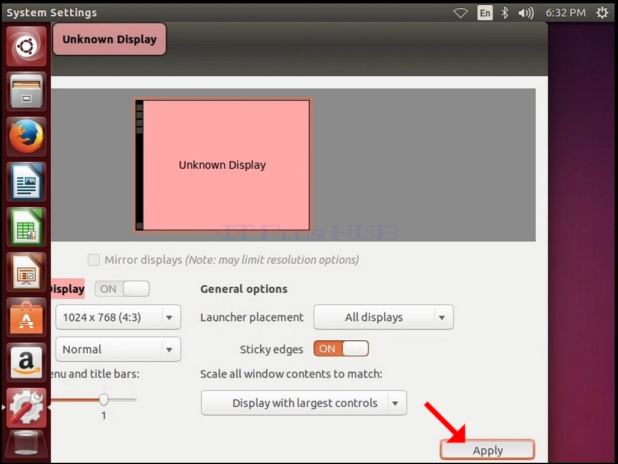Launch LibreOffice Calc spreadsheet
Screen dimensions: 618x464
pyautogui.click(x=26, y=227)
